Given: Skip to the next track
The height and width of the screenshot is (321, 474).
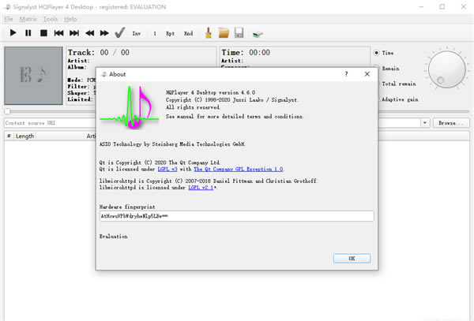Looking at the screenshot, I should (74, 33).
